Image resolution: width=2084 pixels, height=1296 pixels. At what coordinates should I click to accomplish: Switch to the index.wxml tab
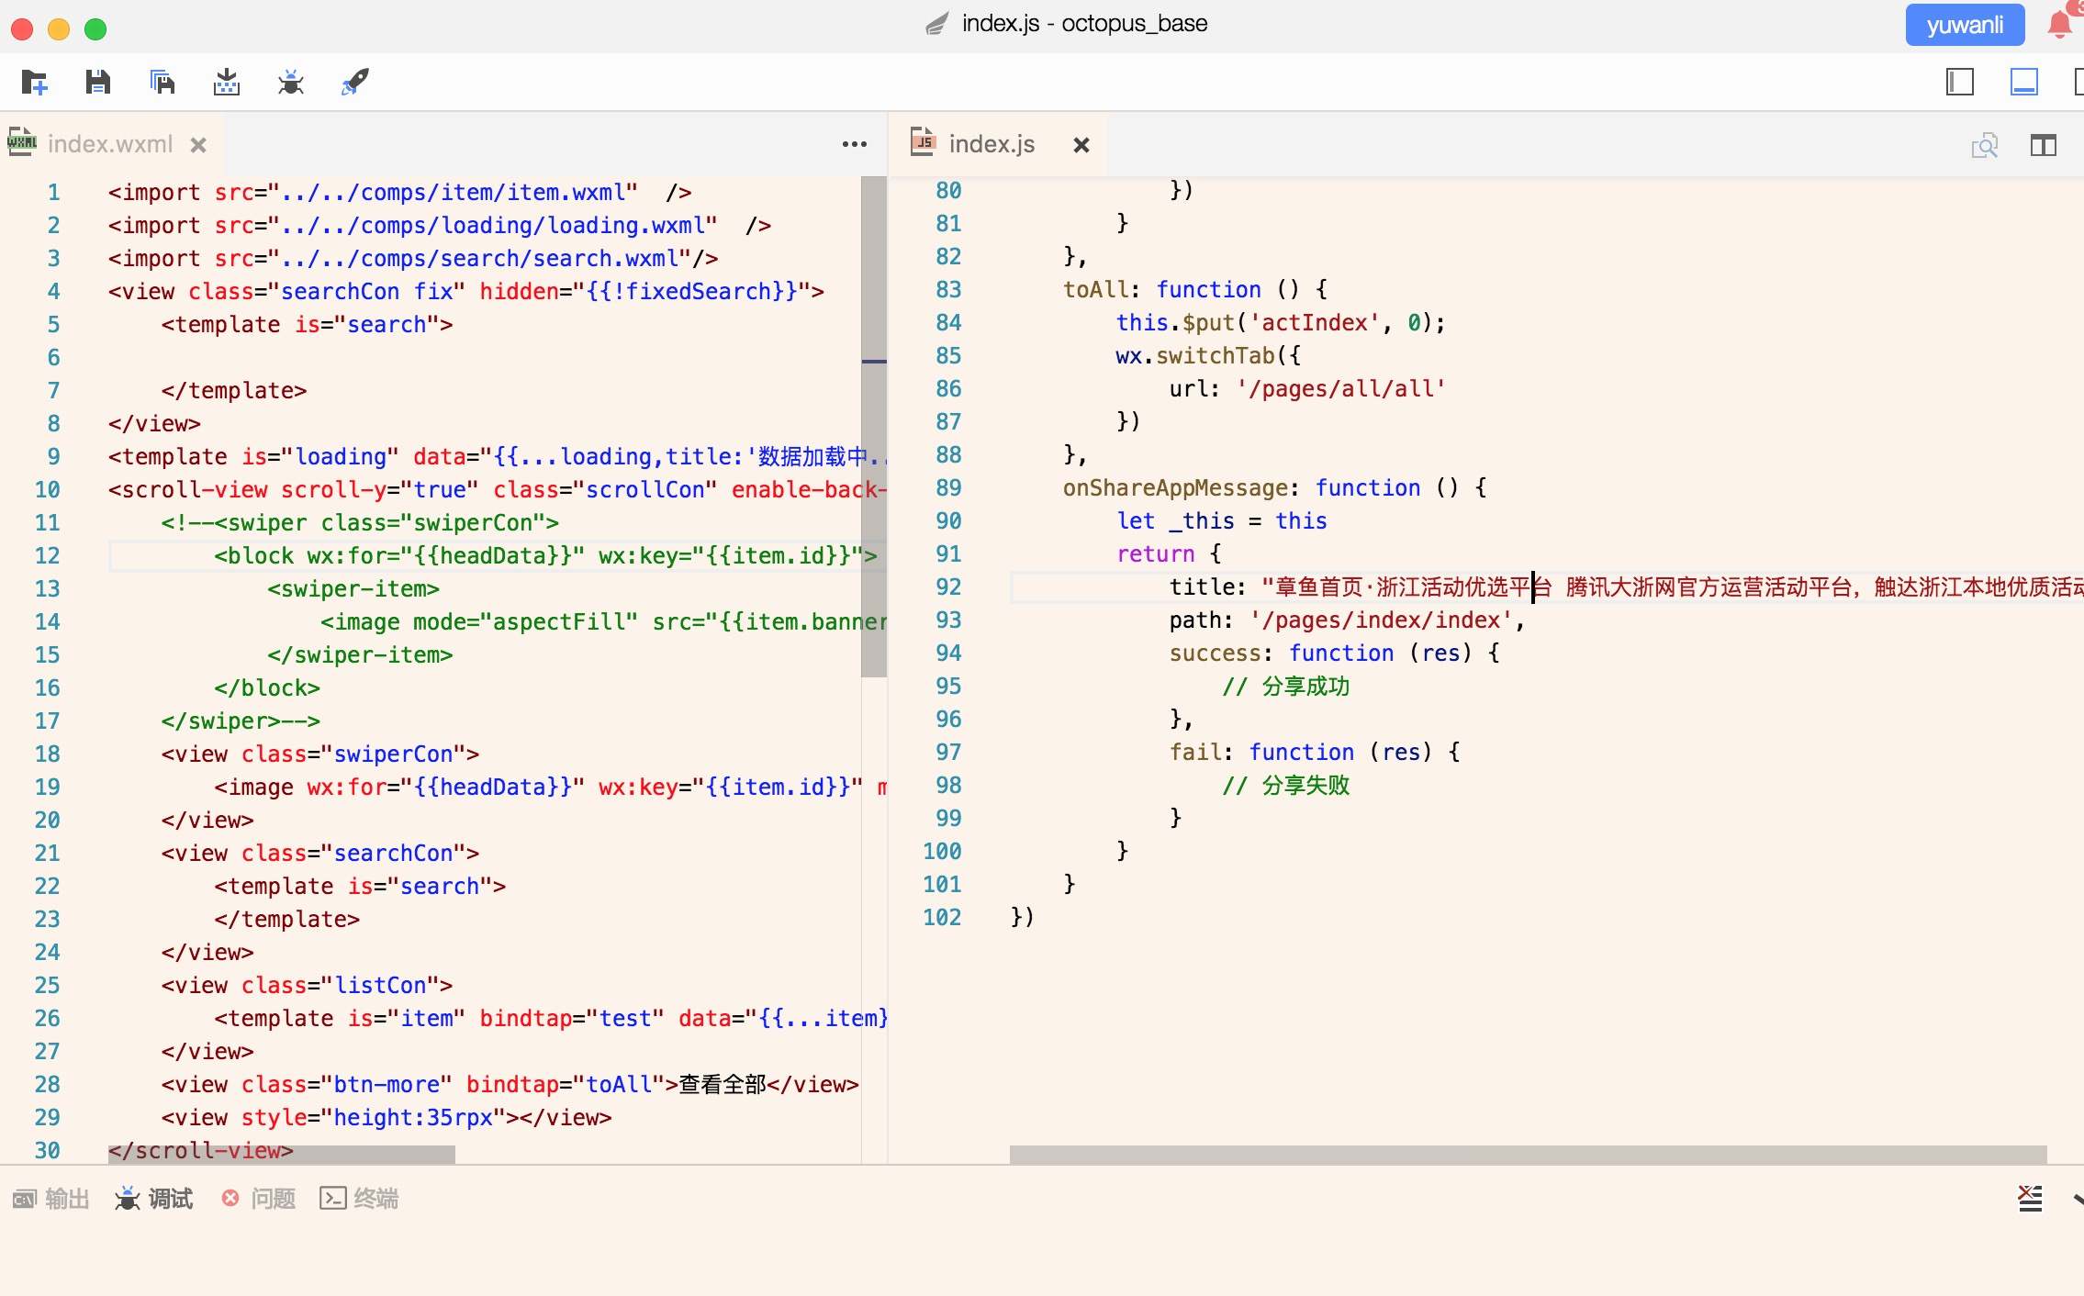(x=109, y=144)
